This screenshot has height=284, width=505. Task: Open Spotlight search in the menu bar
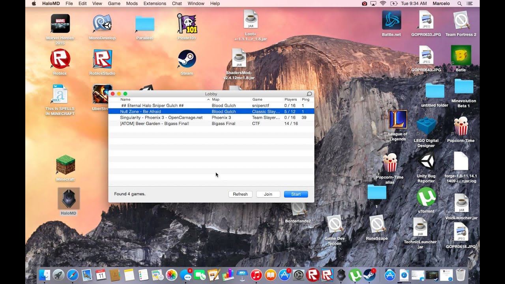460,4
